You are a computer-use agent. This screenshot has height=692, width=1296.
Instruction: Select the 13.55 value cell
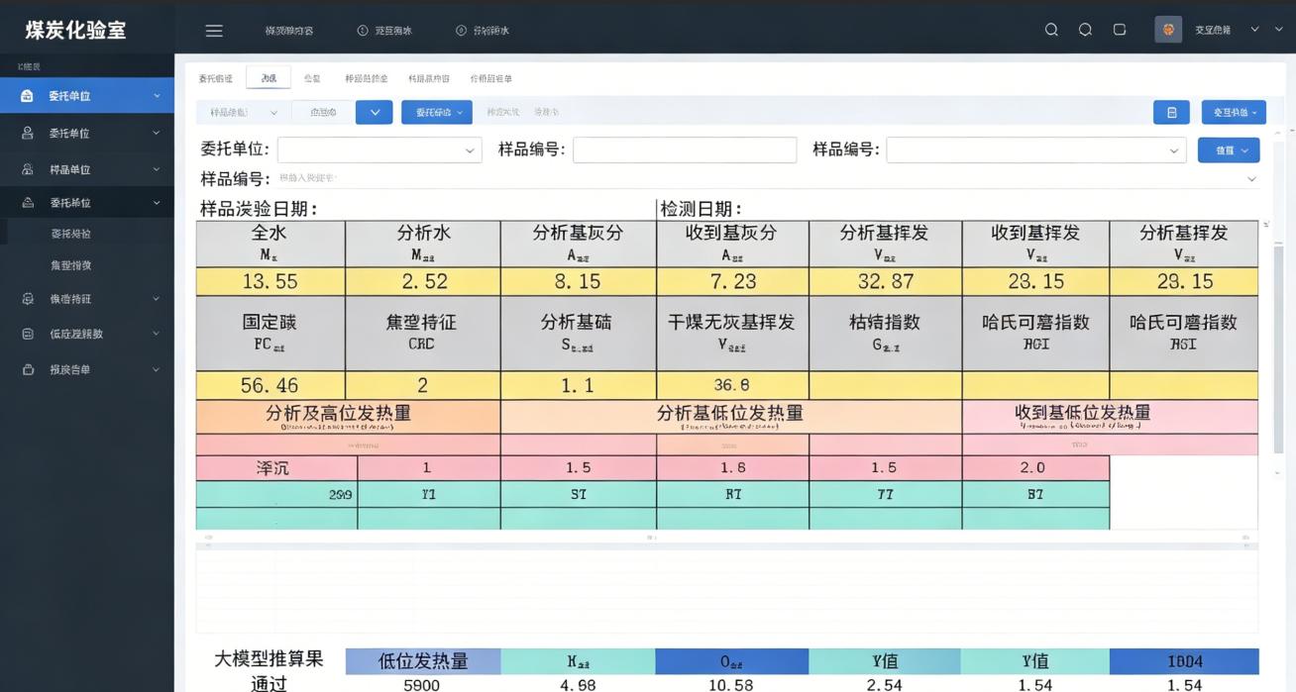(270, 281)
